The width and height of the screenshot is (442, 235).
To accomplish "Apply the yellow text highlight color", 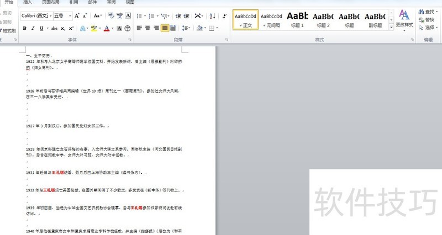I will click(94, 29).
